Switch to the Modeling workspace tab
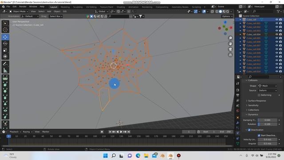The height and width of the screenshot is (160, 284). click(65, 7)
